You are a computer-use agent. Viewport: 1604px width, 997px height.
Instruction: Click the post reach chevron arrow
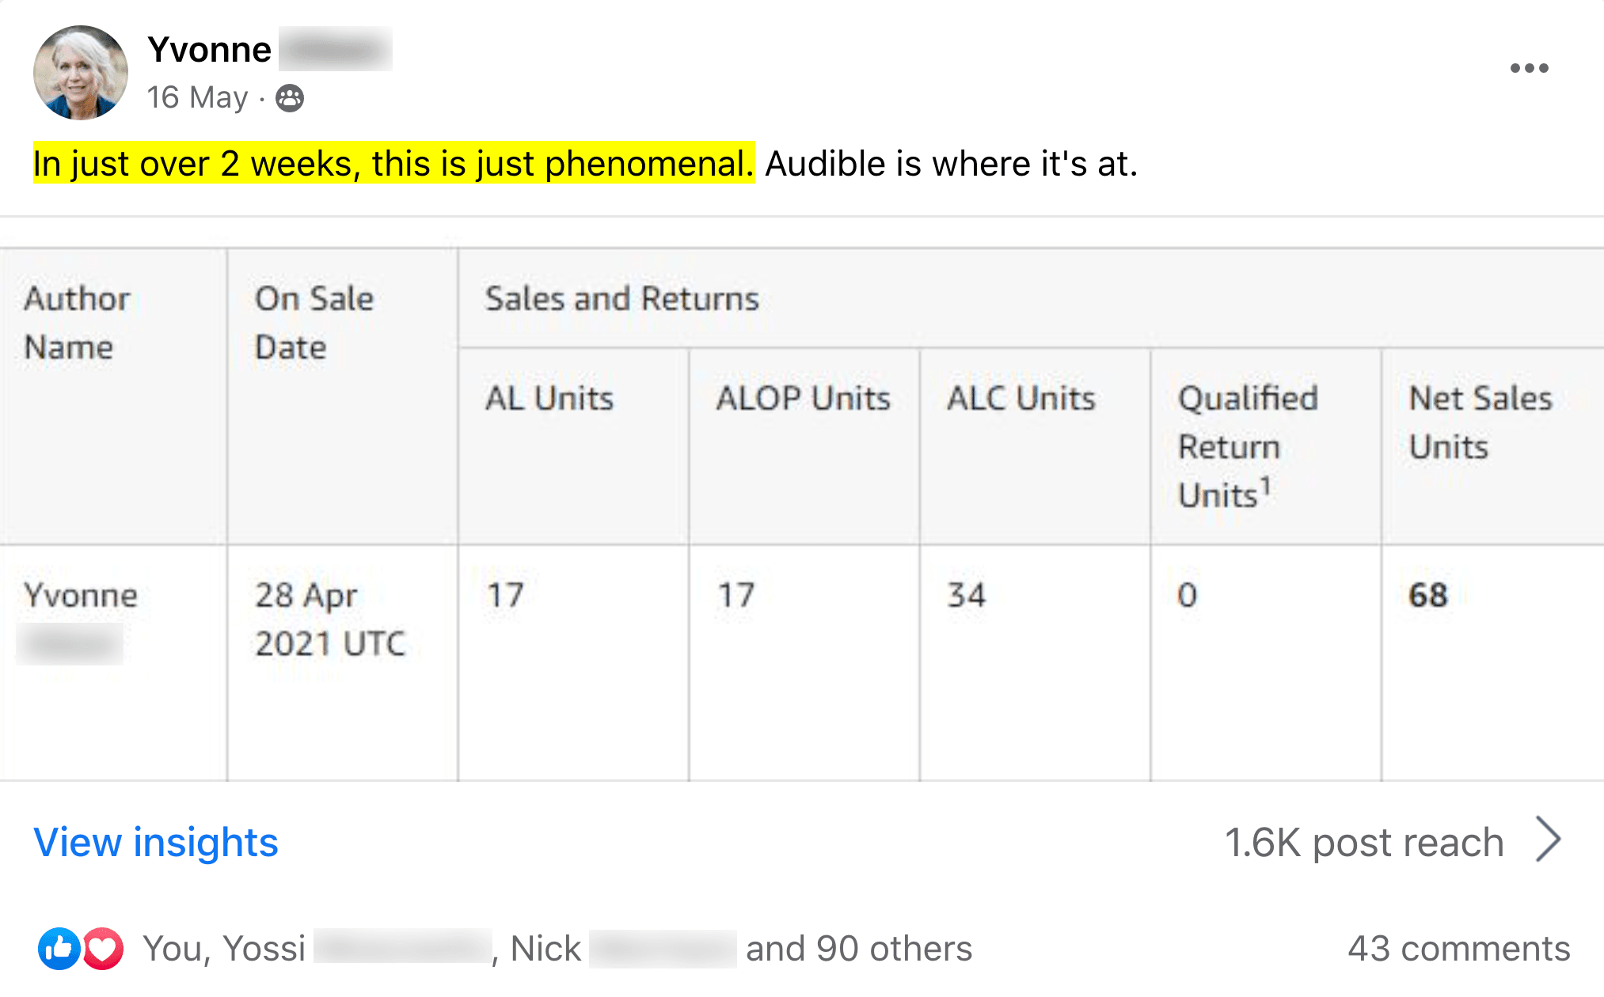1548,840
